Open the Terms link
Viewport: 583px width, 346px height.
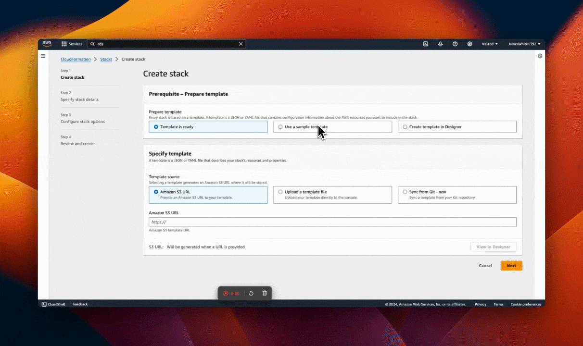coord(498,304)
